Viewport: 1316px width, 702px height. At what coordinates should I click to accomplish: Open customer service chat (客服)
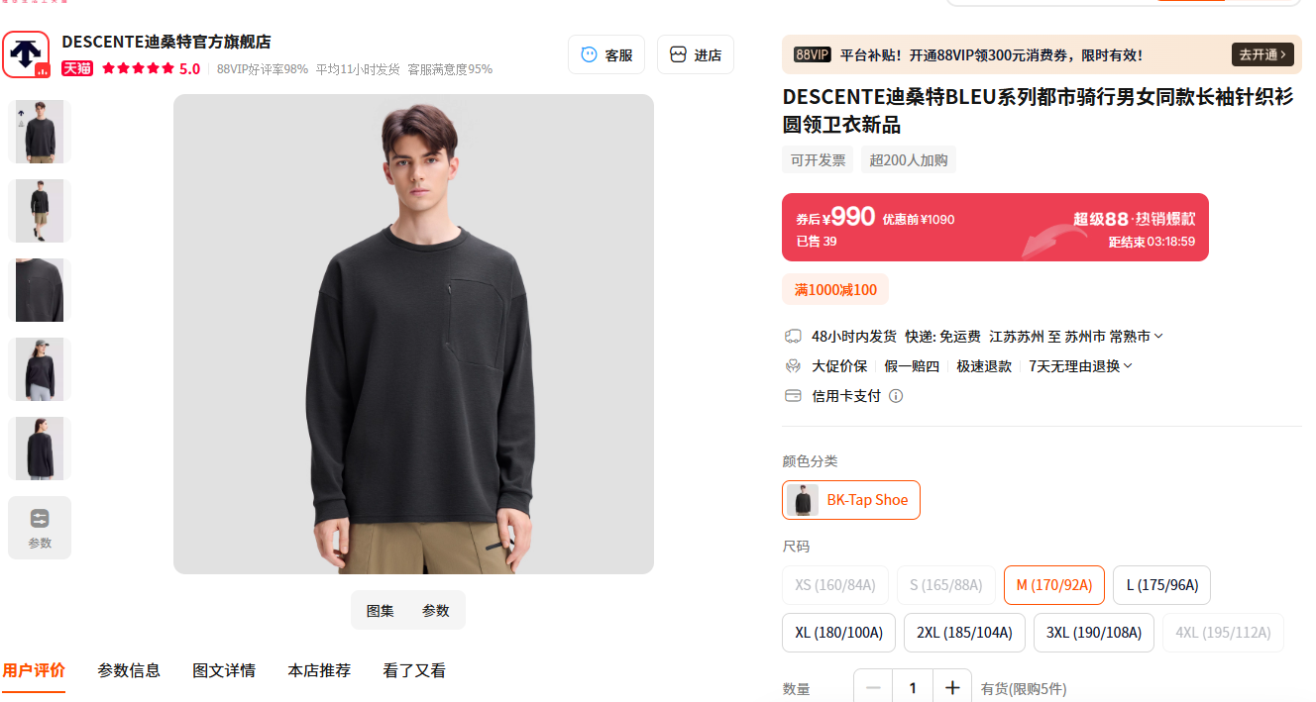[x=606, y=54]
